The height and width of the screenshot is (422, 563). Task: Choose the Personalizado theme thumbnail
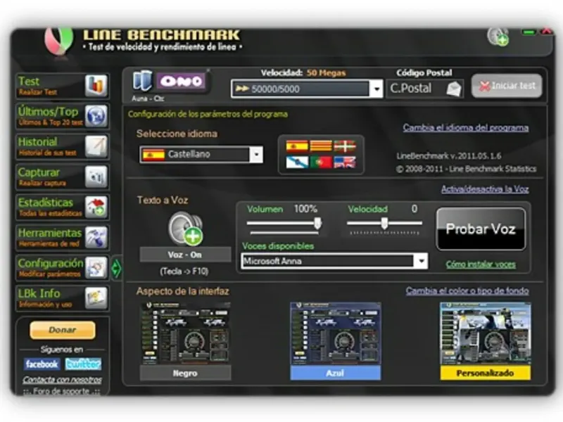point(485,333)
